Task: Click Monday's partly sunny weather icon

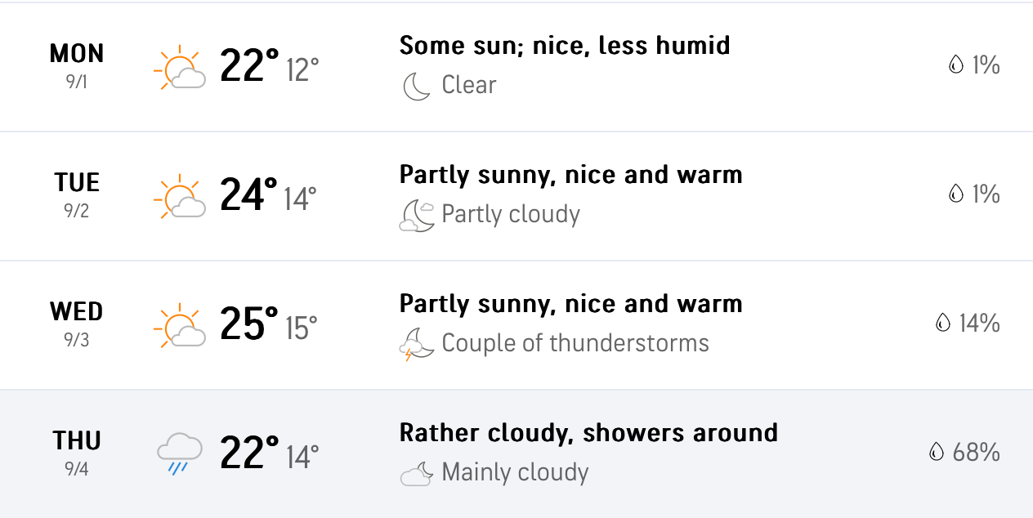Action: 179,69
